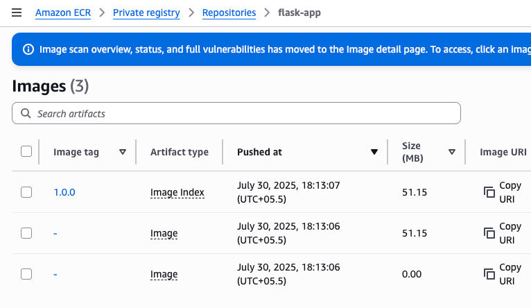This screenshot has height=308, width=531.
Task: Sort by Image tag column arrow
Action: coord(123,152)
